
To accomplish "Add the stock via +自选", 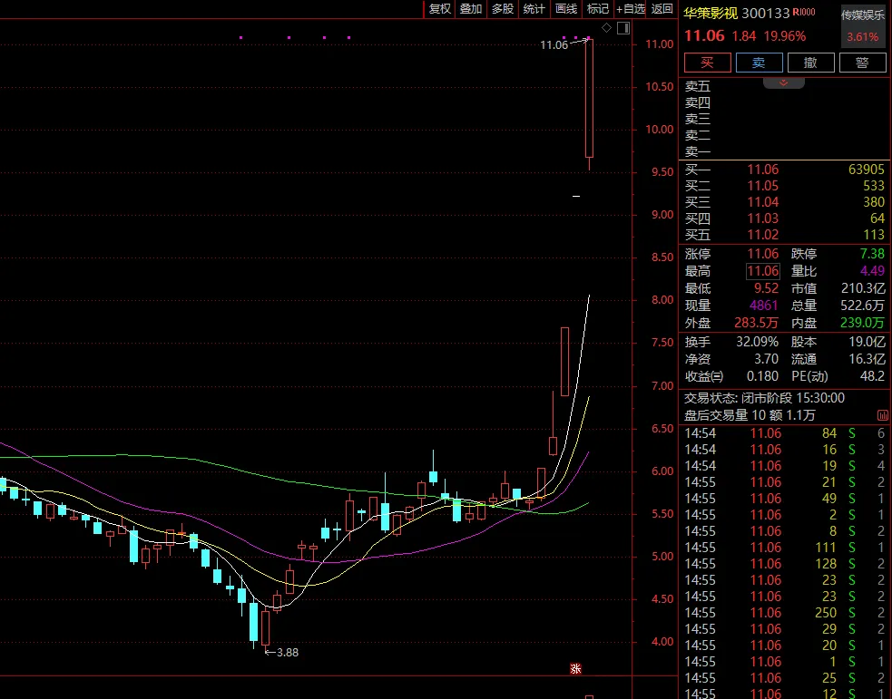I will coord(631,9).
